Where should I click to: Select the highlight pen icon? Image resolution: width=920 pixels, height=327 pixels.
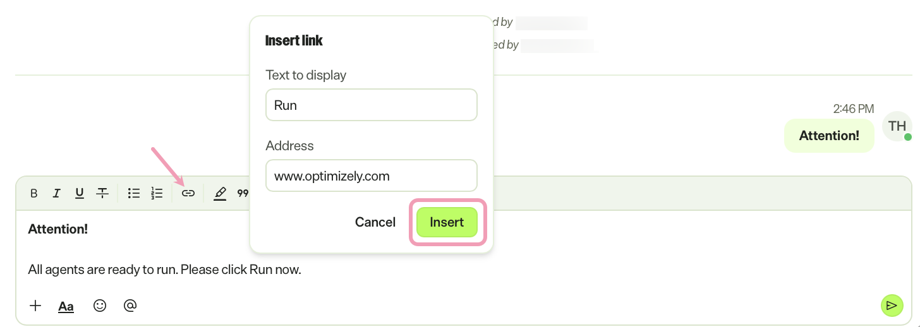pyautogui.click(x=219, y=193)
